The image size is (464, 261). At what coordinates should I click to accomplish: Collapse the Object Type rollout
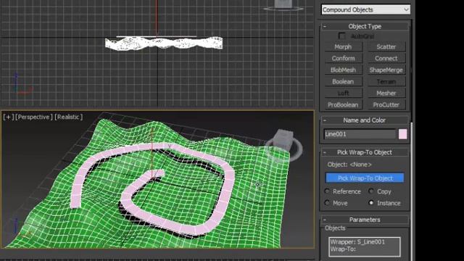coord(325,26)
